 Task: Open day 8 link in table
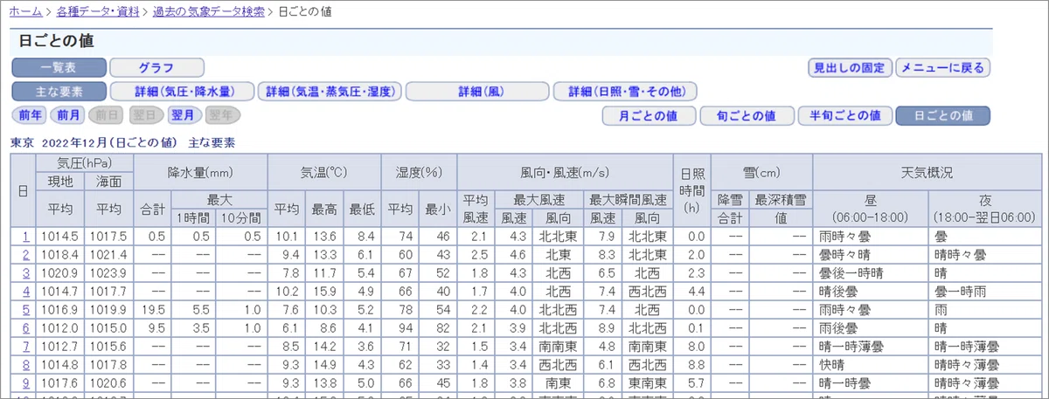pos(26,364)
